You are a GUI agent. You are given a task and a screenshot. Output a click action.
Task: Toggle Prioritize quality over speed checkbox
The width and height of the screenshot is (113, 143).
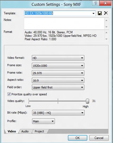click(9, 94)
